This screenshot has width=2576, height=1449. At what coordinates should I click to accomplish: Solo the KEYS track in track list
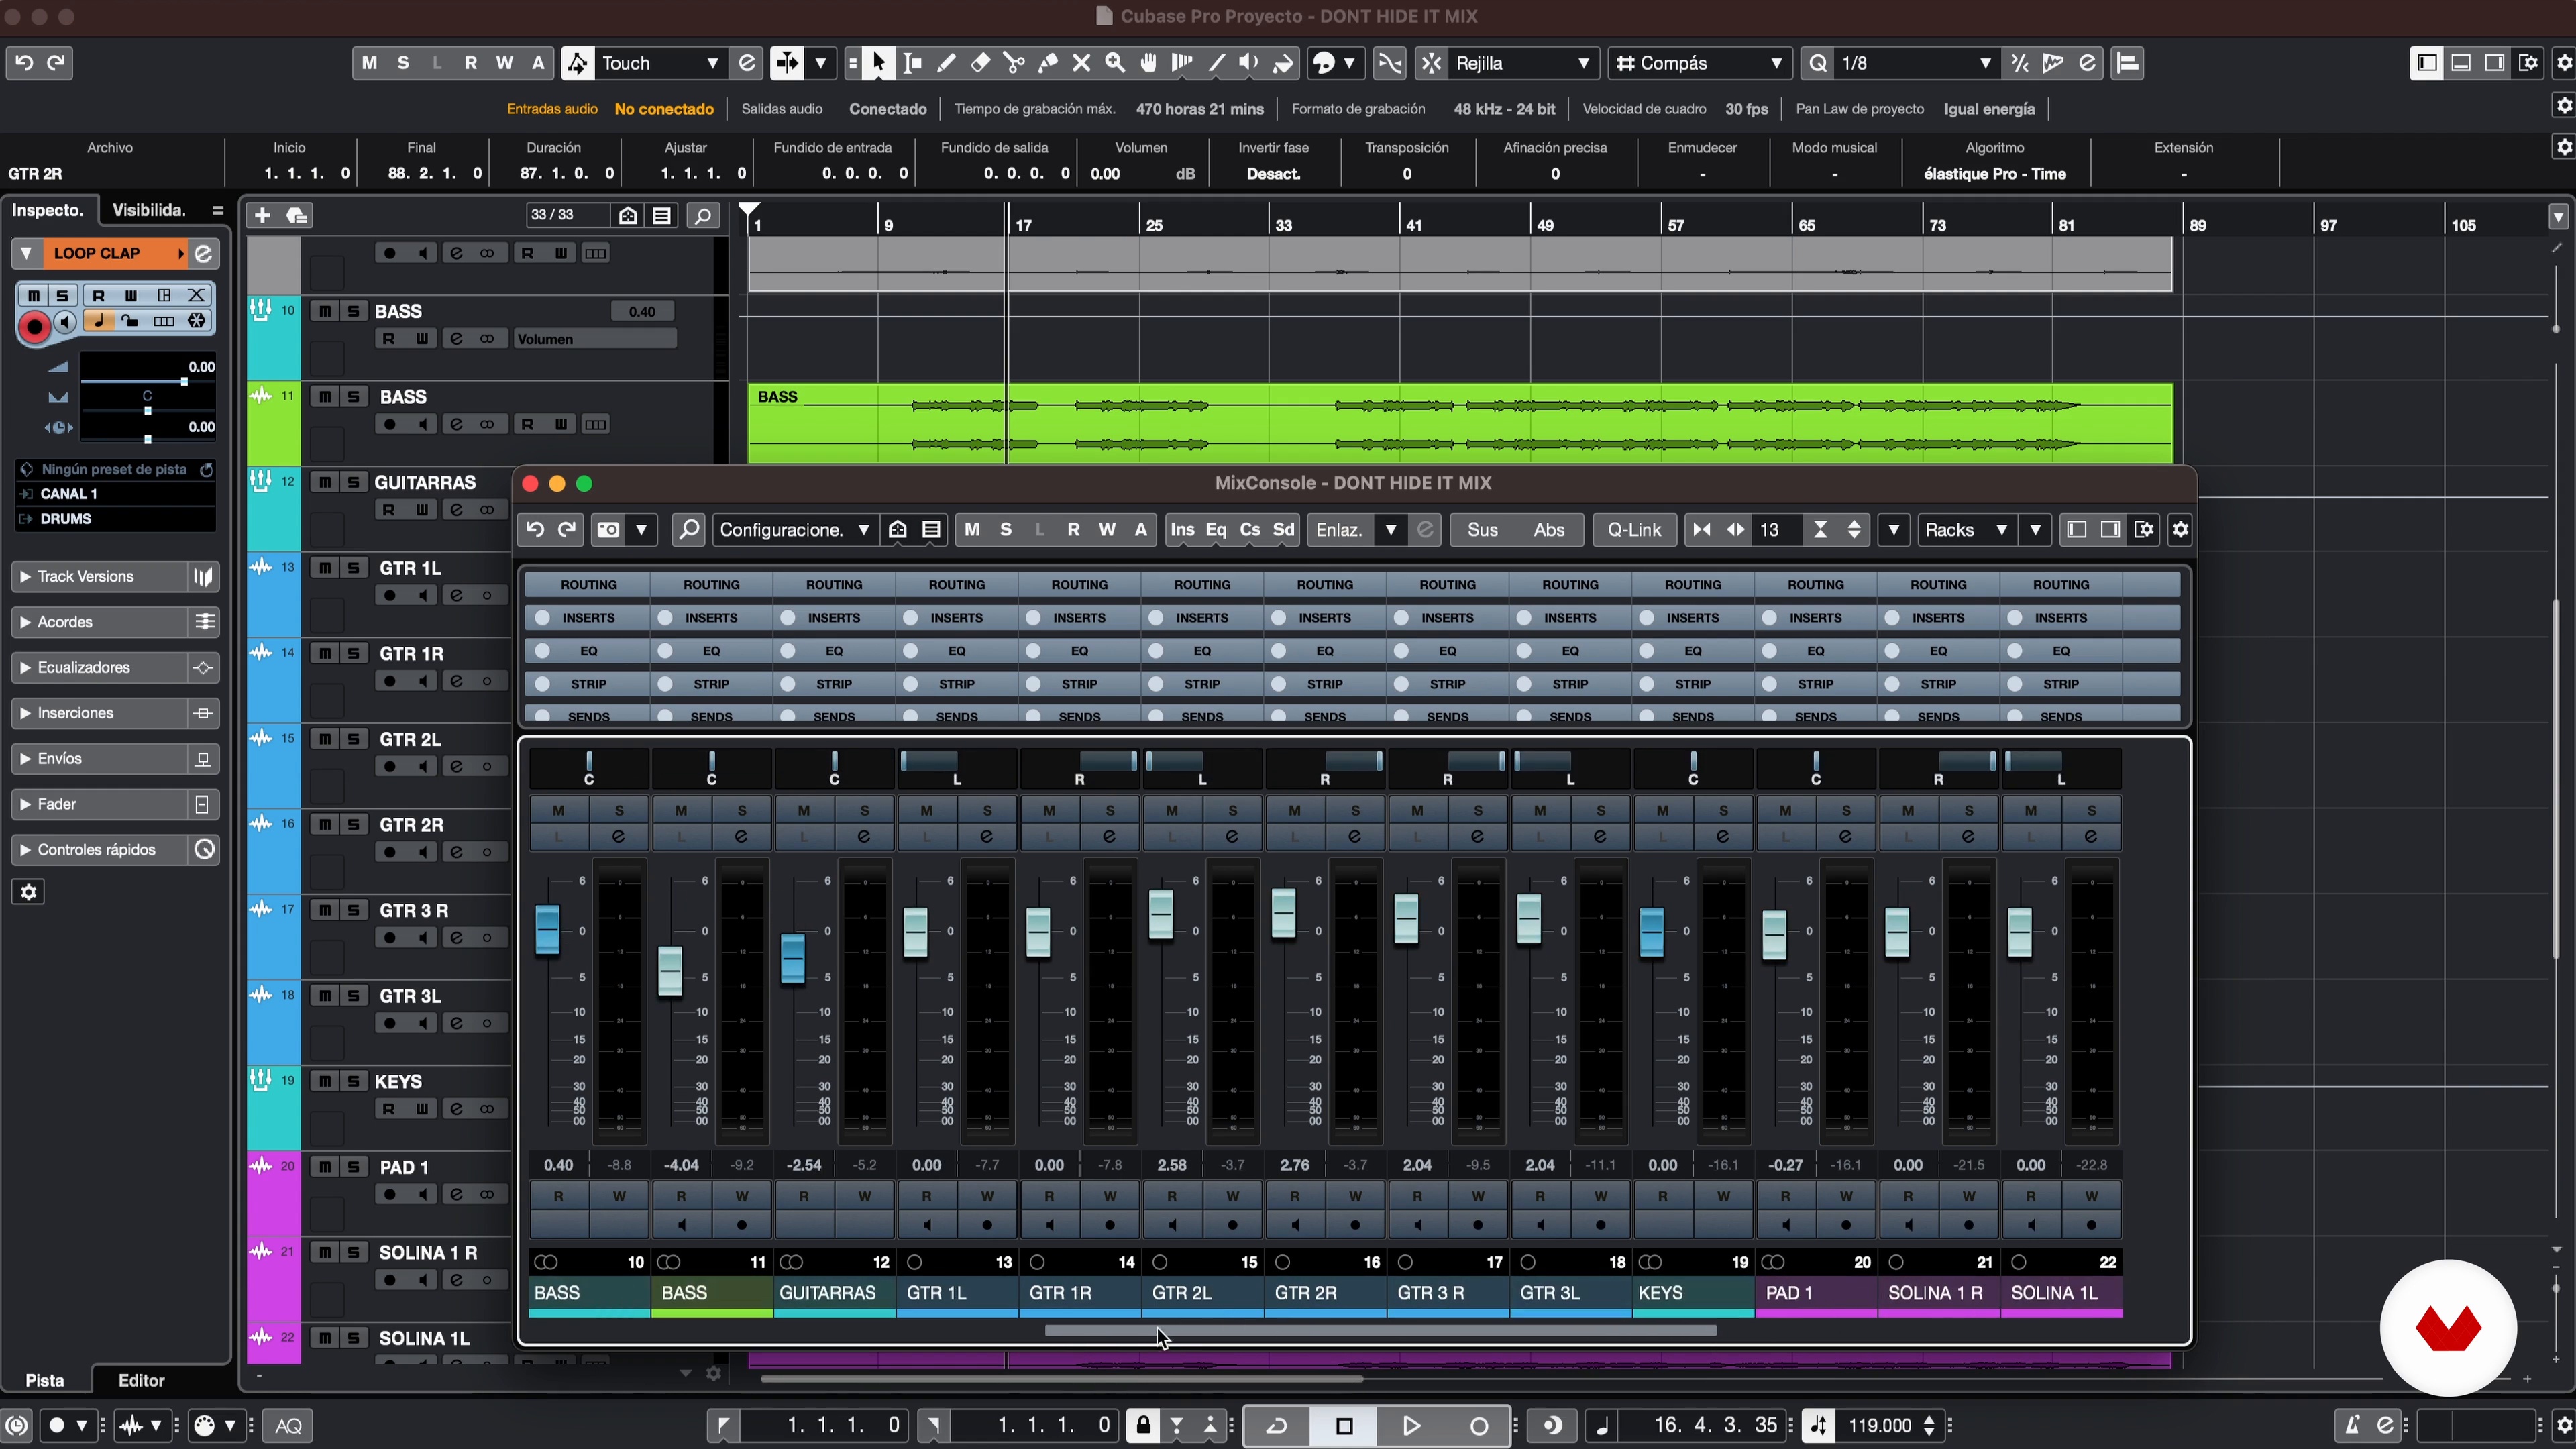[x=353, y=1081]
